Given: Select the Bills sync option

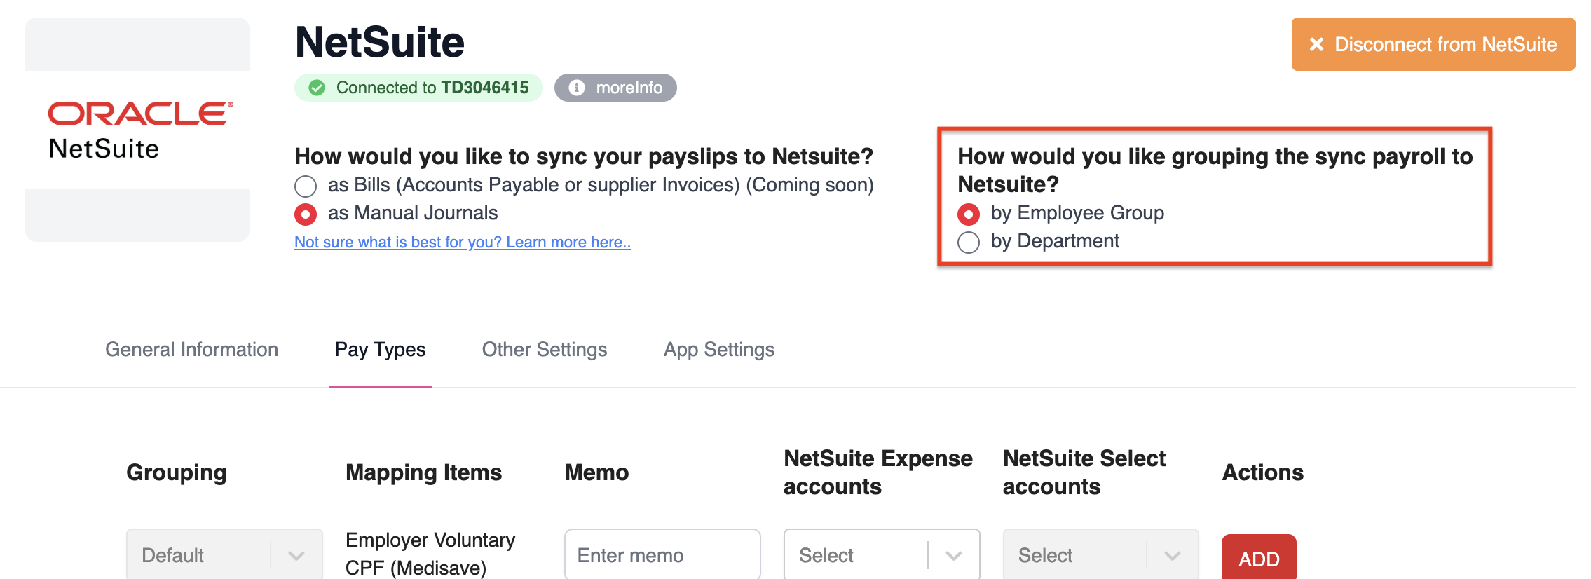Looking at the screenshot, I should tap(306, 186).
